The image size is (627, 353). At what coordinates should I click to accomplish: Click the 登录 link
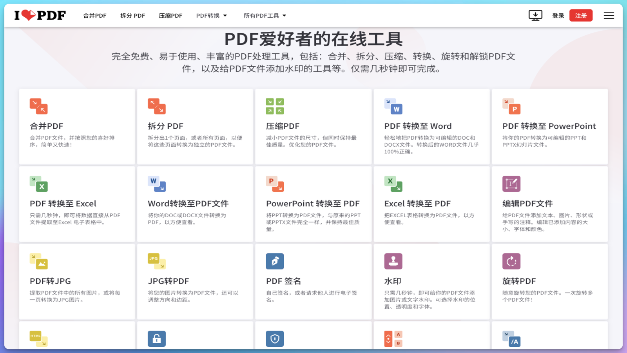point(558,16)
